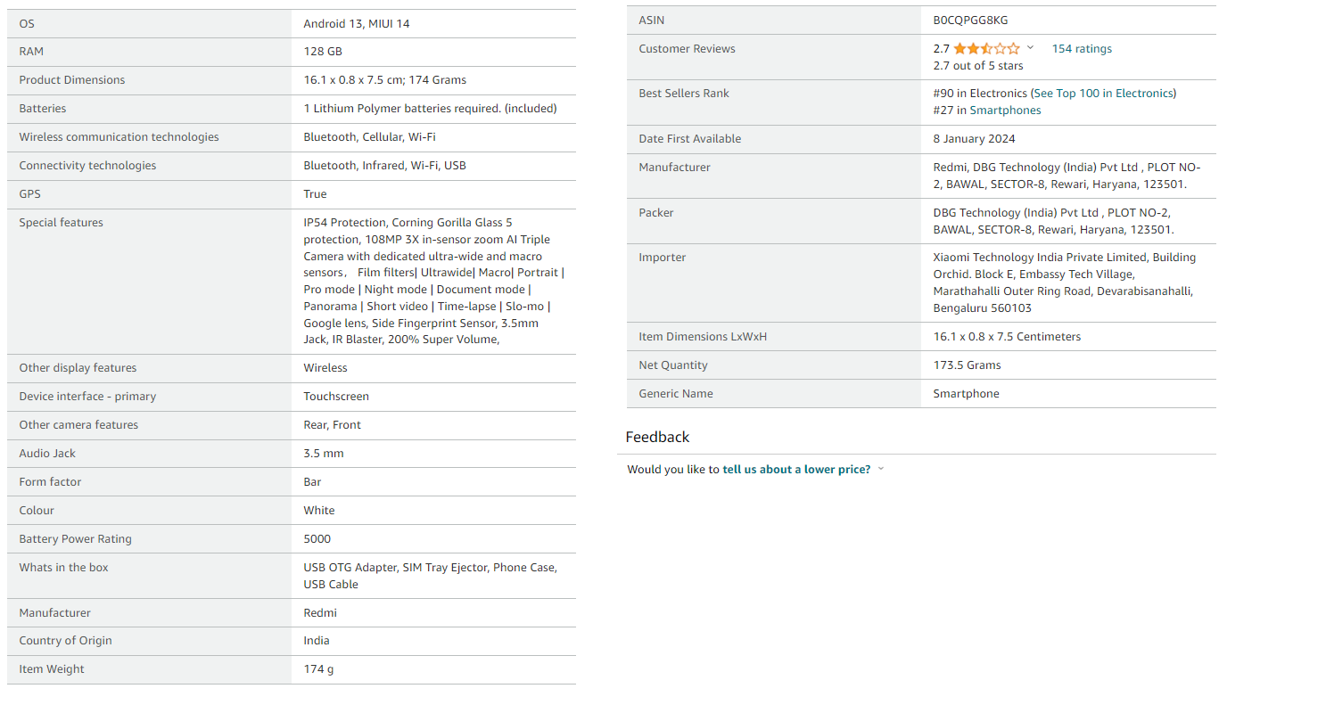Expand the lower price feedback chevron
Image resolution: width=1326 pixels, height=705 pixels.
(881, 469)
